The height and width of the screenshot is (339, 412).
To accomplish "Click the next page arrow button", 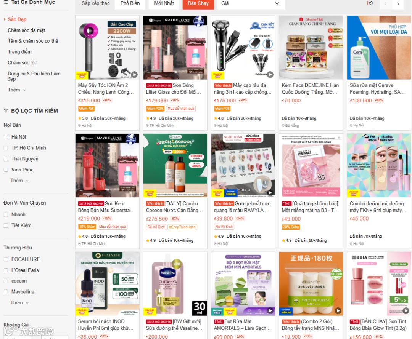I will point(398,4).
